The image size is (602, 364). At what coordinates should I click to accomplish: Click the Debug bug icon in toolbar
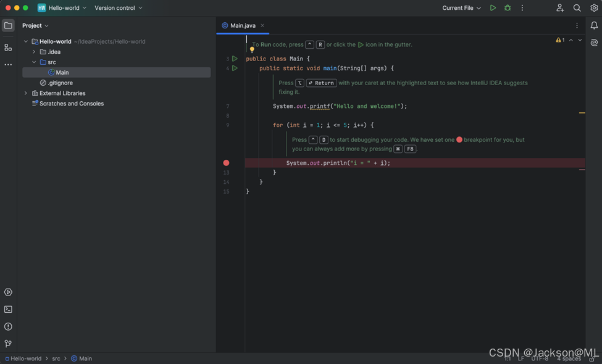pyautogui.click(x=508, y=8)
